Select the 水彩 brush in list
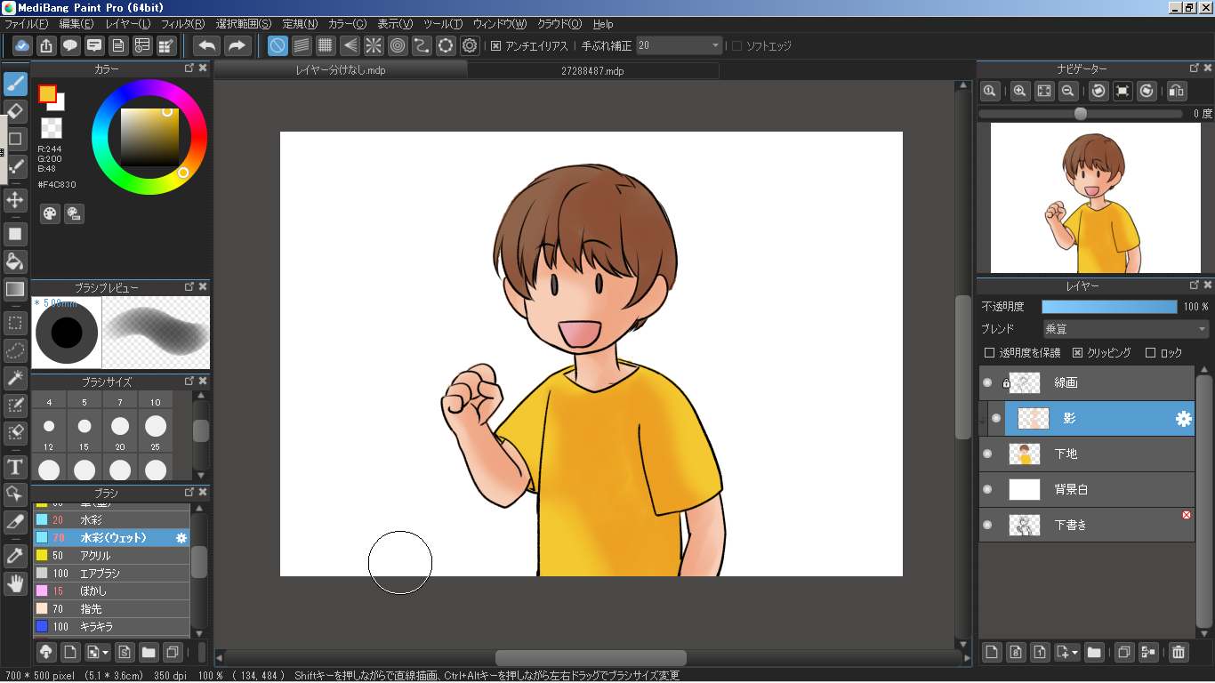Image resolution: width=1215 pixels, height=683 pixels. pos(111,519)
